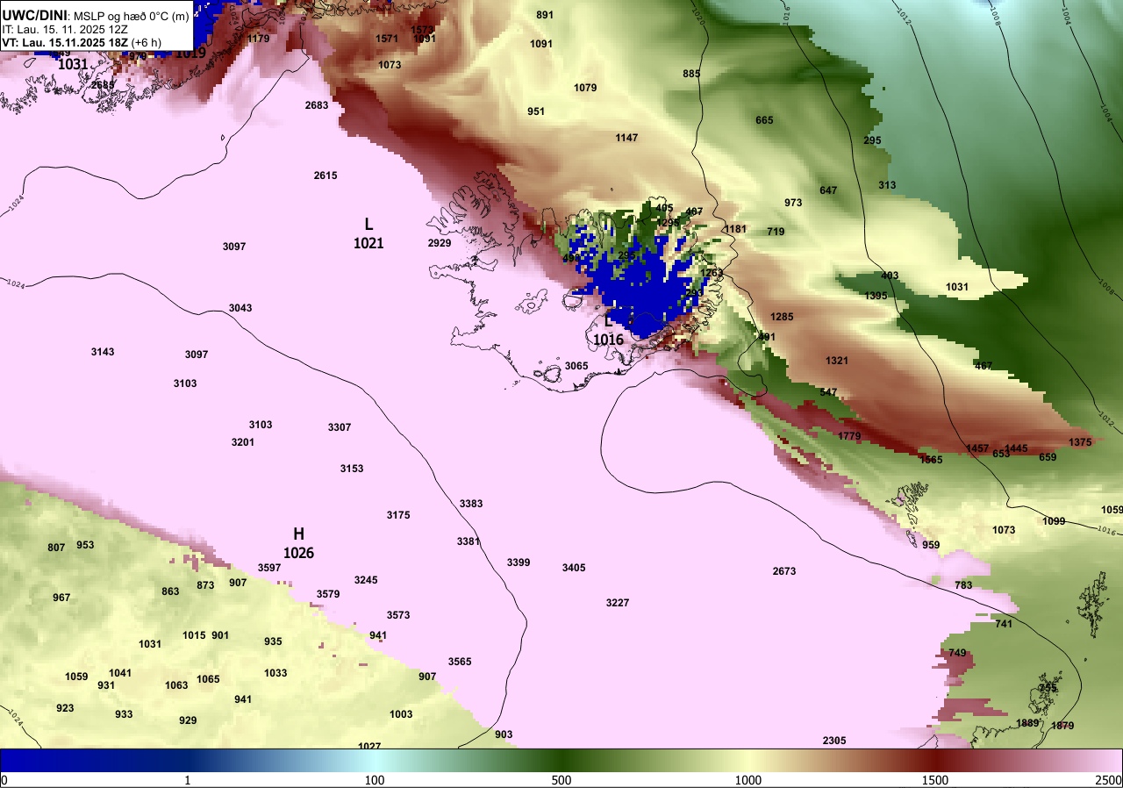
Task: Select the 2929 height value
Action: (x=440, y=243)
